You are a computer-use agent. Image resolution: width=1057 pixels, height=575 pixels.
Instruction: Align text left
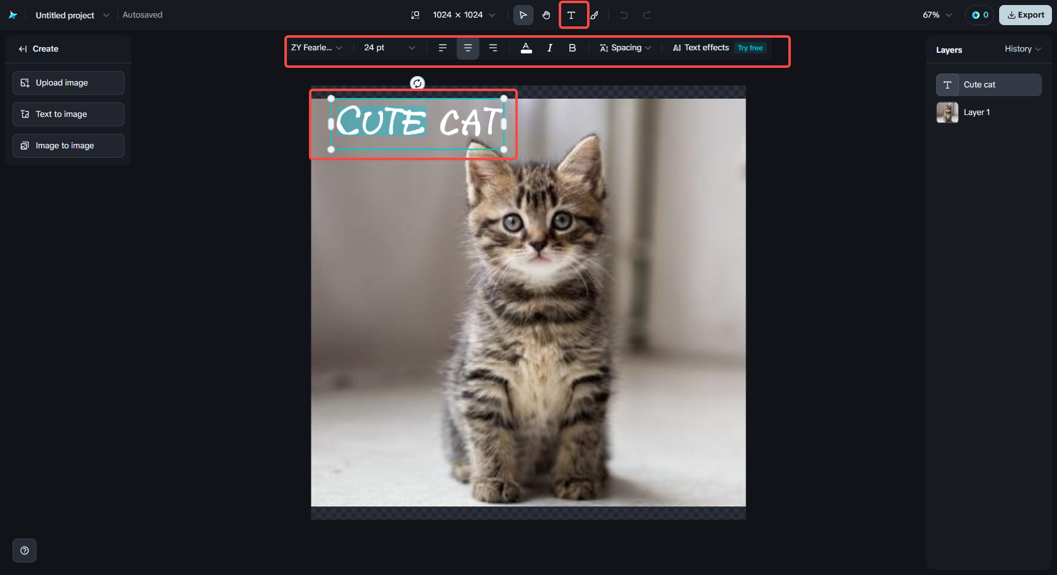443,48
